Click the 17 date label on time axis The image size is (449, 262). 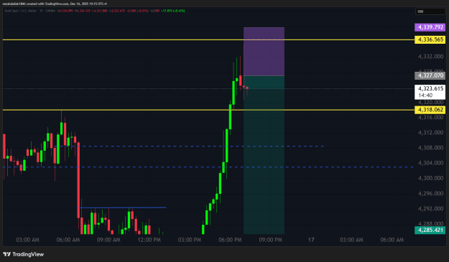coord(311,240)
